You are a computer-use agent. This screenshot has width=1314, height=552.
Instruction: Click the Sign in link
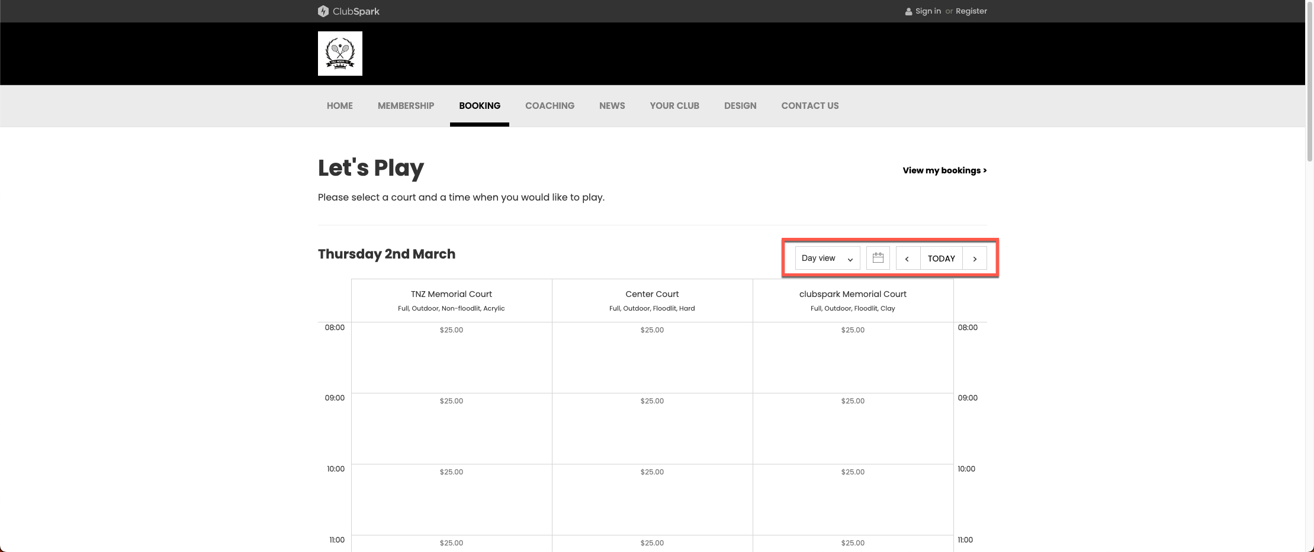(928, 11)
